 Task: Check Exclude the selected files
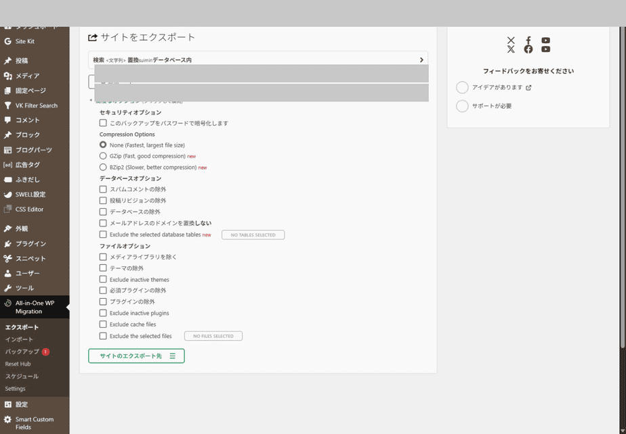point(103,335)
